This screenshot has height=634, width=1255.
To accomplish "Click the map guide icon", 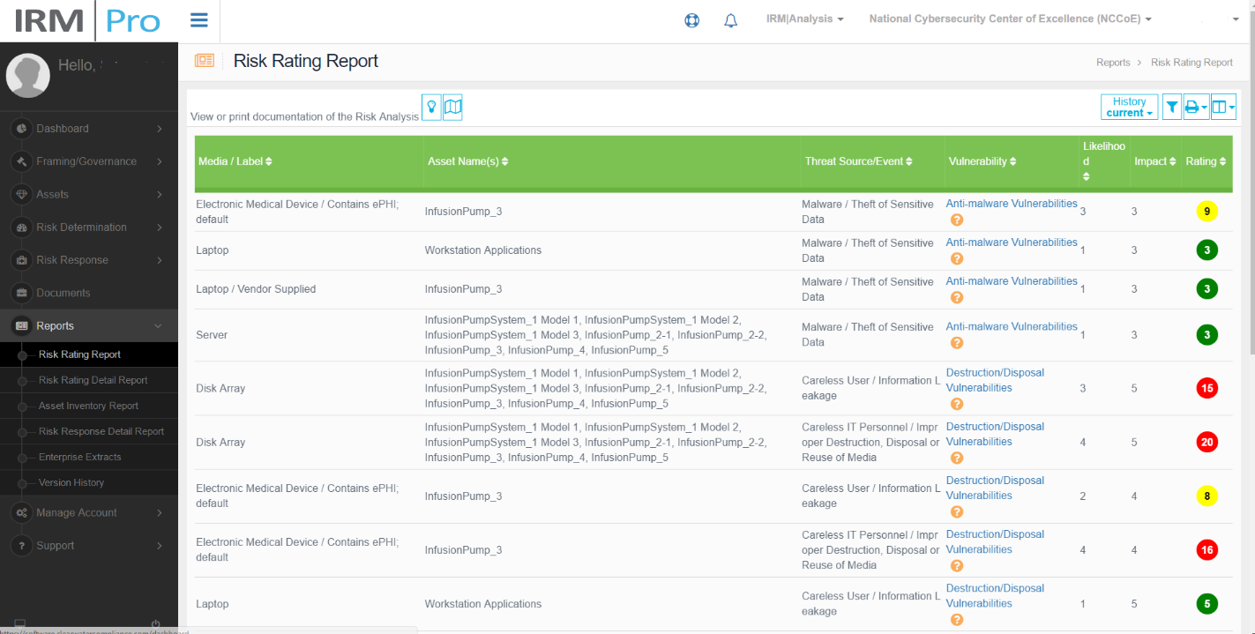I will (452, 107).
